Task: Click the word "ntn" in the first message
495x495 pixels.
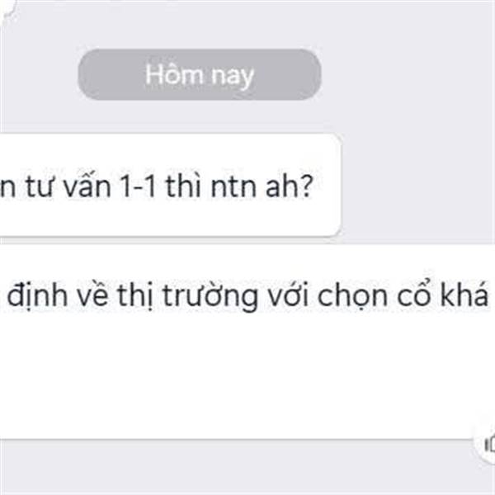Action: click(x=233, y=187)
